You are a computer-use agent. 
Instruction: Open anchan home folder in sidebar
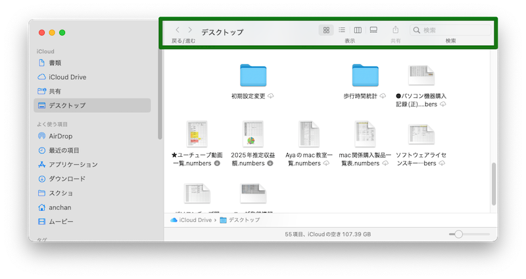tap(92, 207)
